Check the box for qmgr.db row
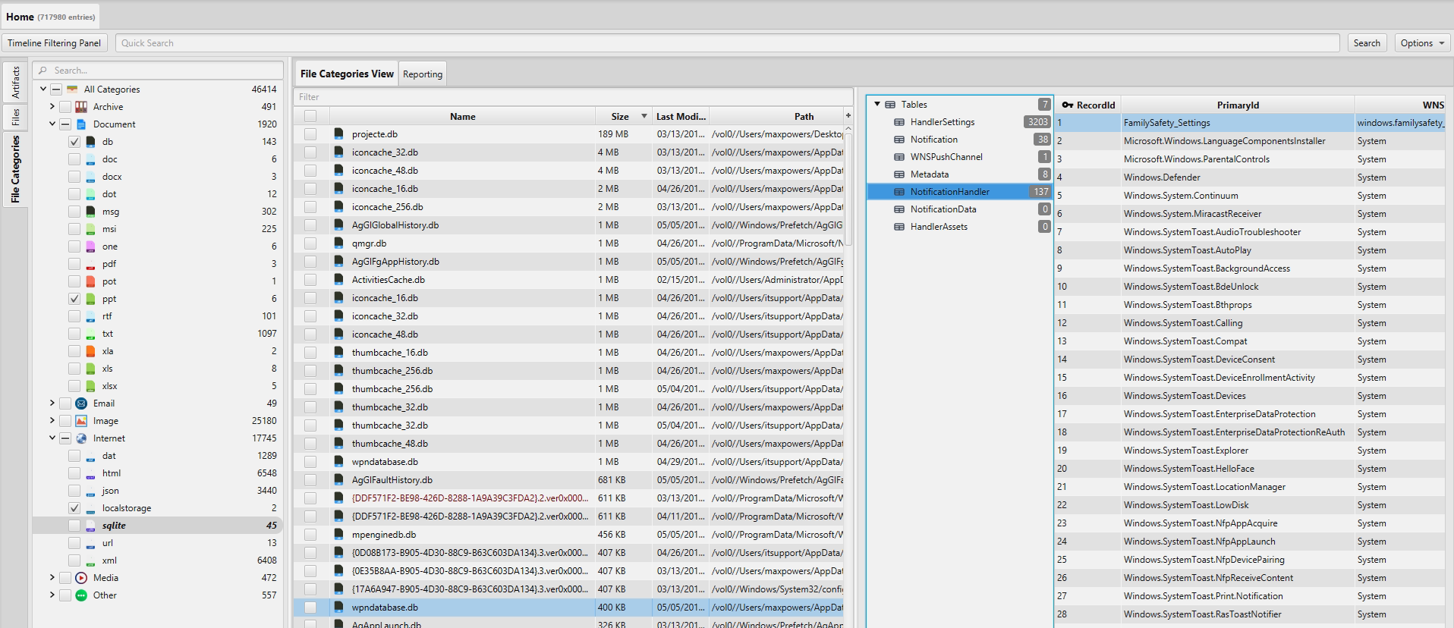 pos(310,243)
